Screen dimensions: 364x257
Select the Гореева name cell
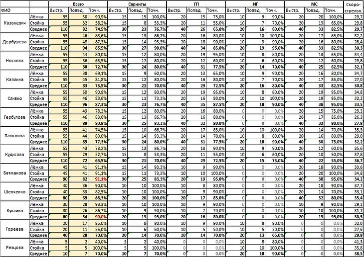(x=14, y=229)
